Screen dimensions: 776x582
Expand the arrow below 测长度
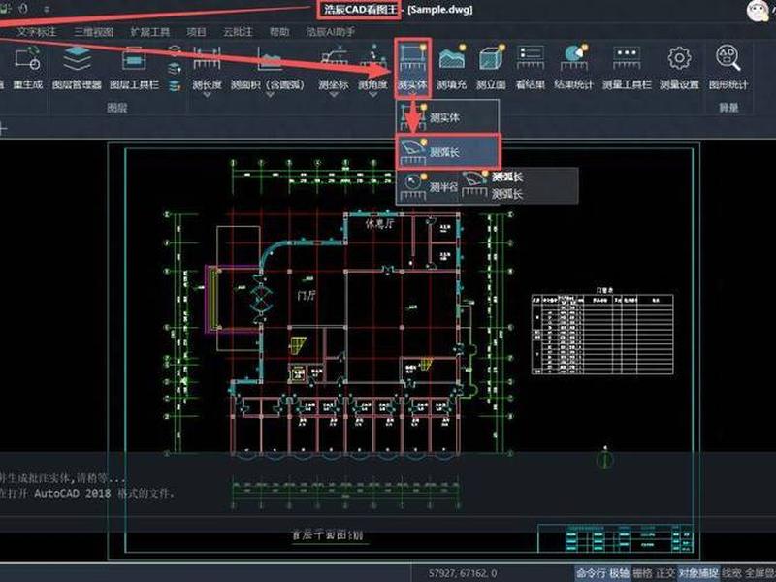pyautogui.click(x=207, y=94)
